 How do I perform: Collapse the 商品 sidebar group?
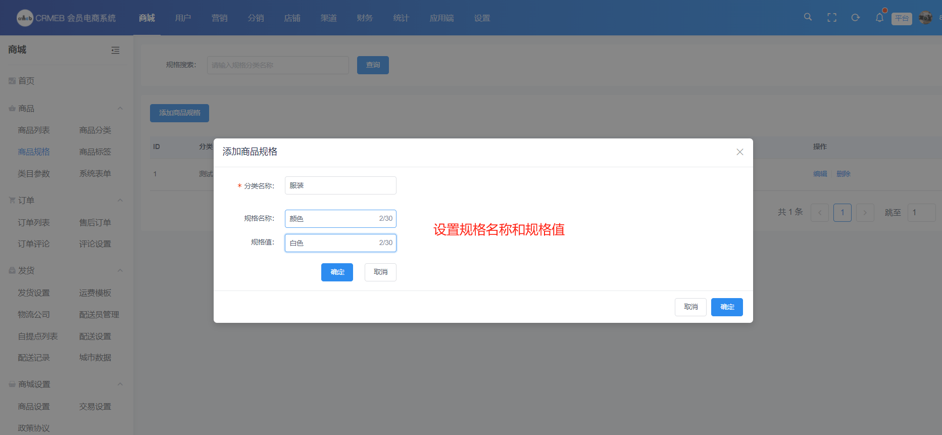[120, 109]
